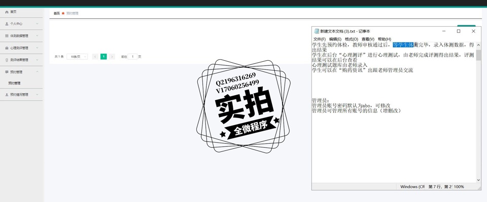Viewport: 487px width, 202px height.
Task: Click the home icon beside 首页 in sidebar
Action: [x=7, y=12]
